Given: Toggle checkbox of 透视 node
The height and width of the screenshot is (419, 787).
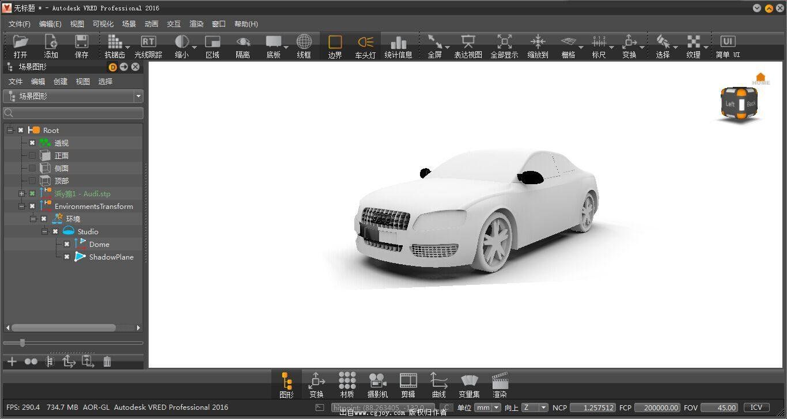Looking at the screenshot, I should 32,143.
